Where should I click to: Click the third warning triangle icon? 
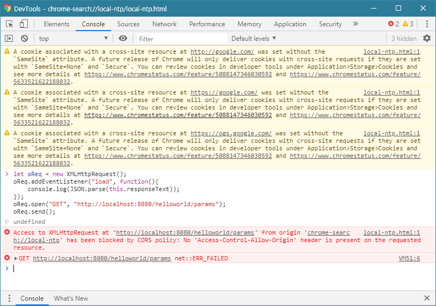click(x=7, y=133)
